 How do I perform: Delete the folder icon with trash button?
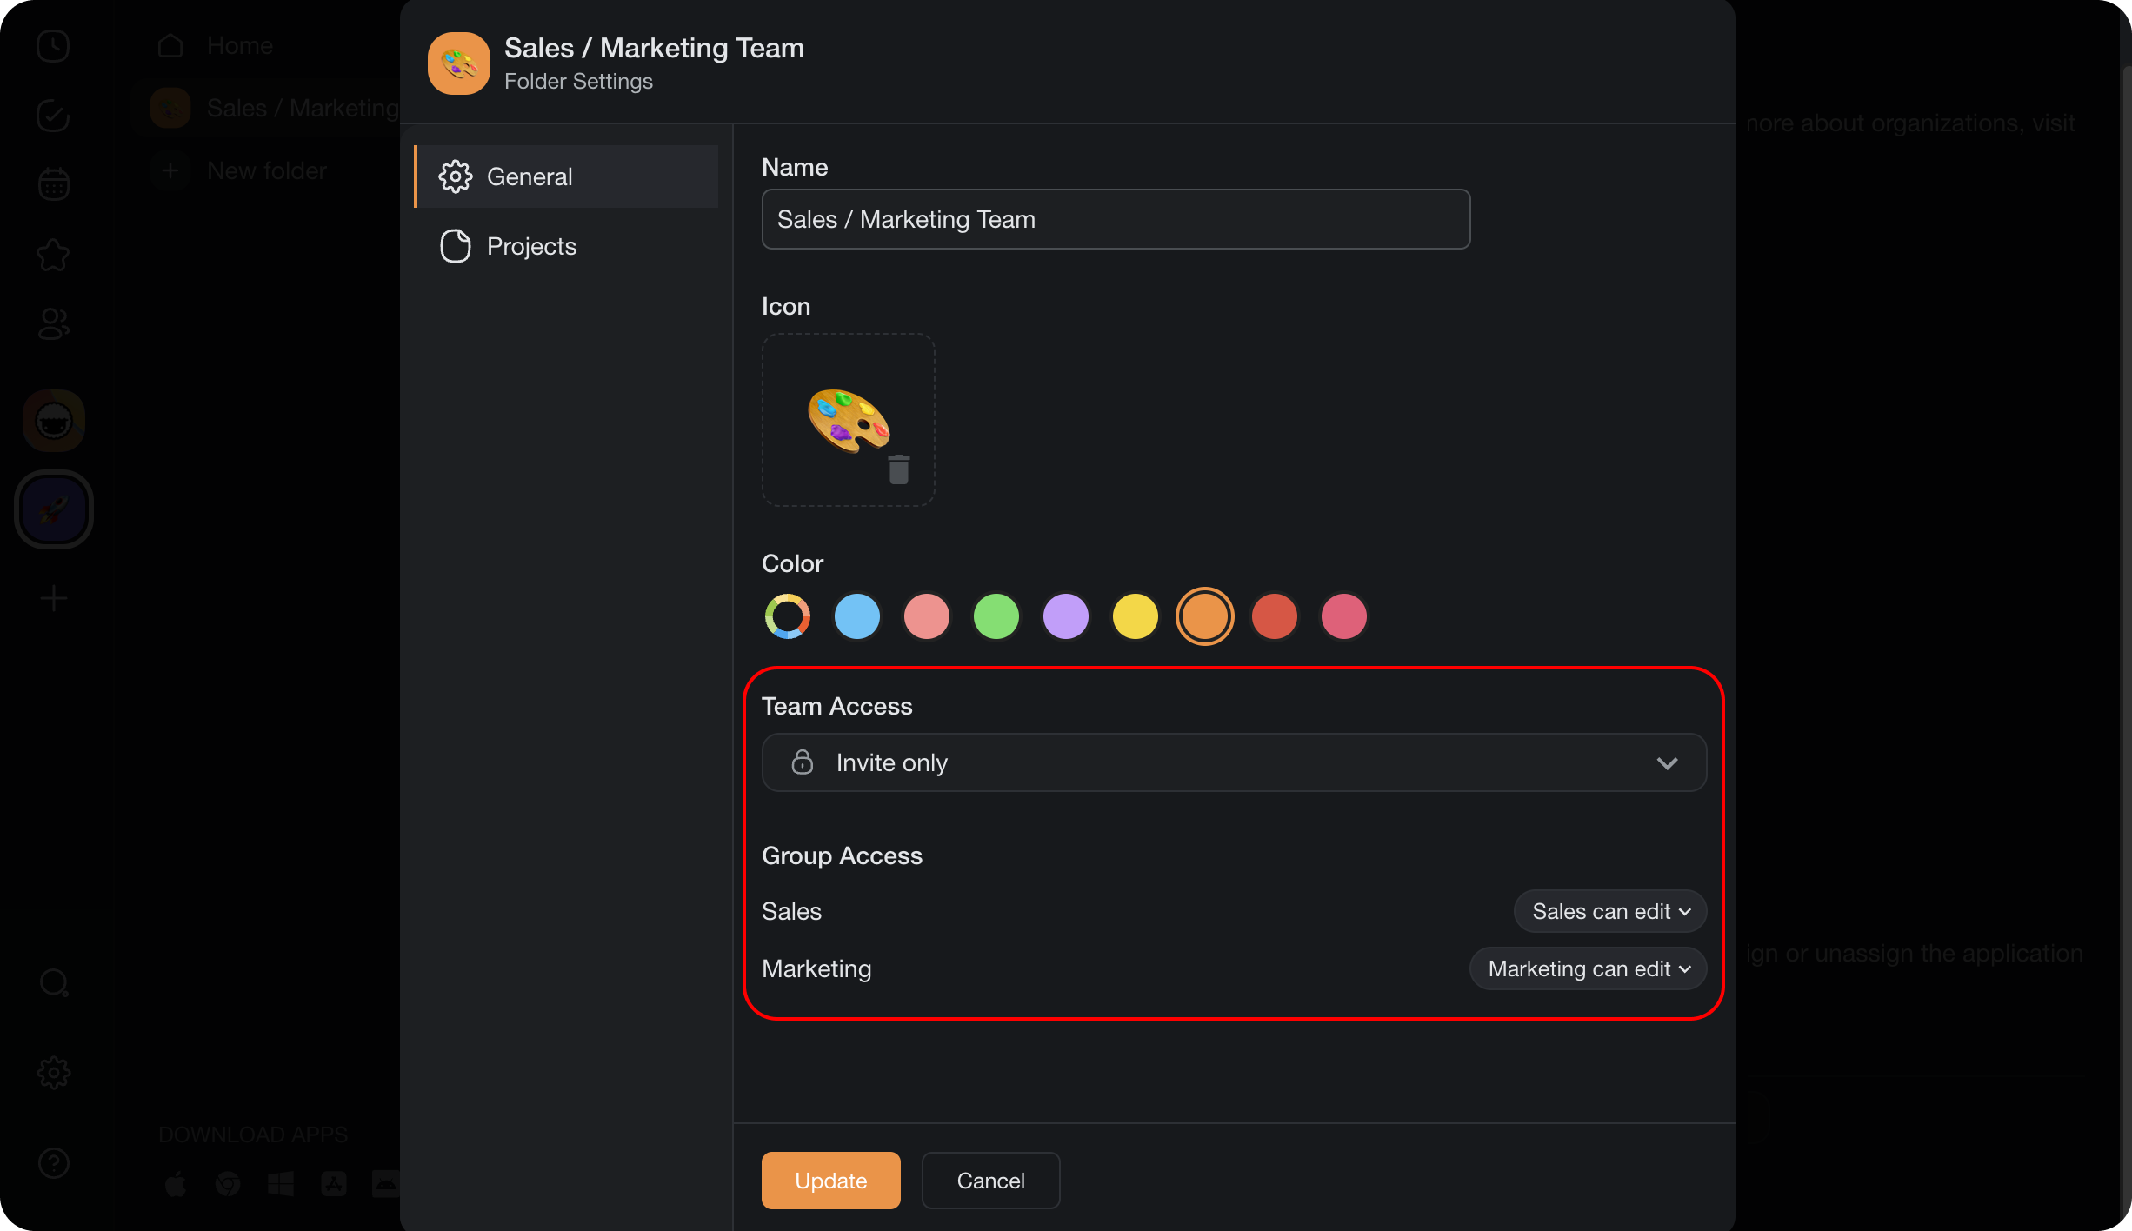pyautogui.click(x=898, y=469)
